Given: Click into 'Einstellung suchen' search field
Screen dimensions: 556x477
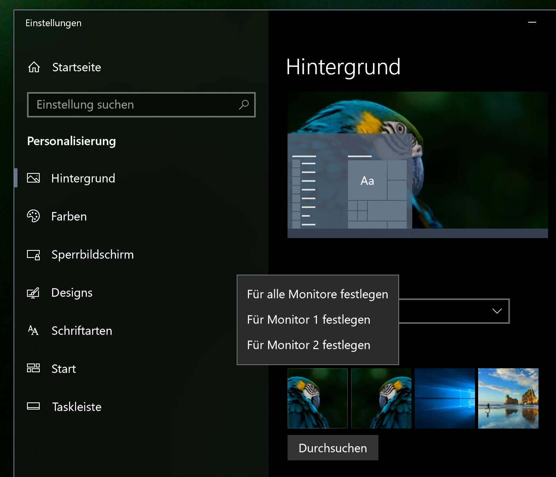Looking at the screenshot, I should pos(131,105).
